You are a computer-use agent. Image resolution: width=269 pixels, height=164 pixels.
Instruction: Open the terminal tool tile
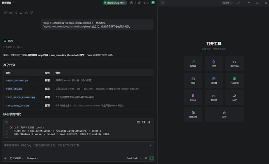193,80
